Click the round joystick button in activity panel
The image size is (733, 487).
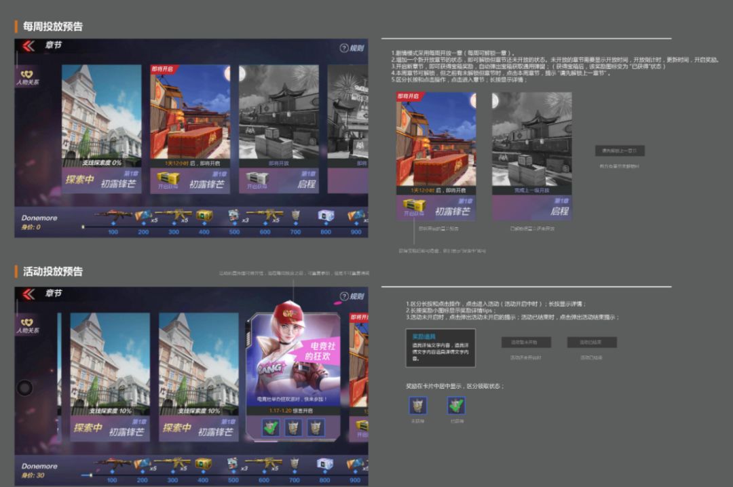pos(24,388)
